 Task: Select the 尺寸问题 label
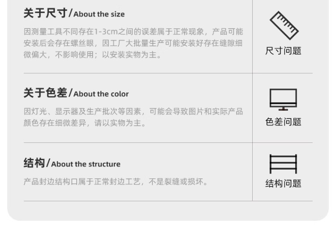[x=283, y=51]
